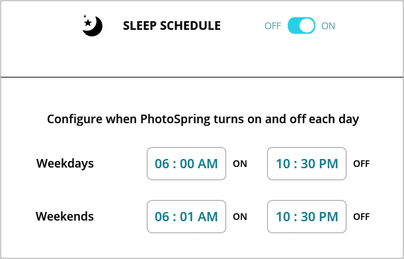The width and height of the screenshot is (404, 259).
Task: Click the OFF label after Weekdays 10:30 PM
Action: (x=361, y=164)
